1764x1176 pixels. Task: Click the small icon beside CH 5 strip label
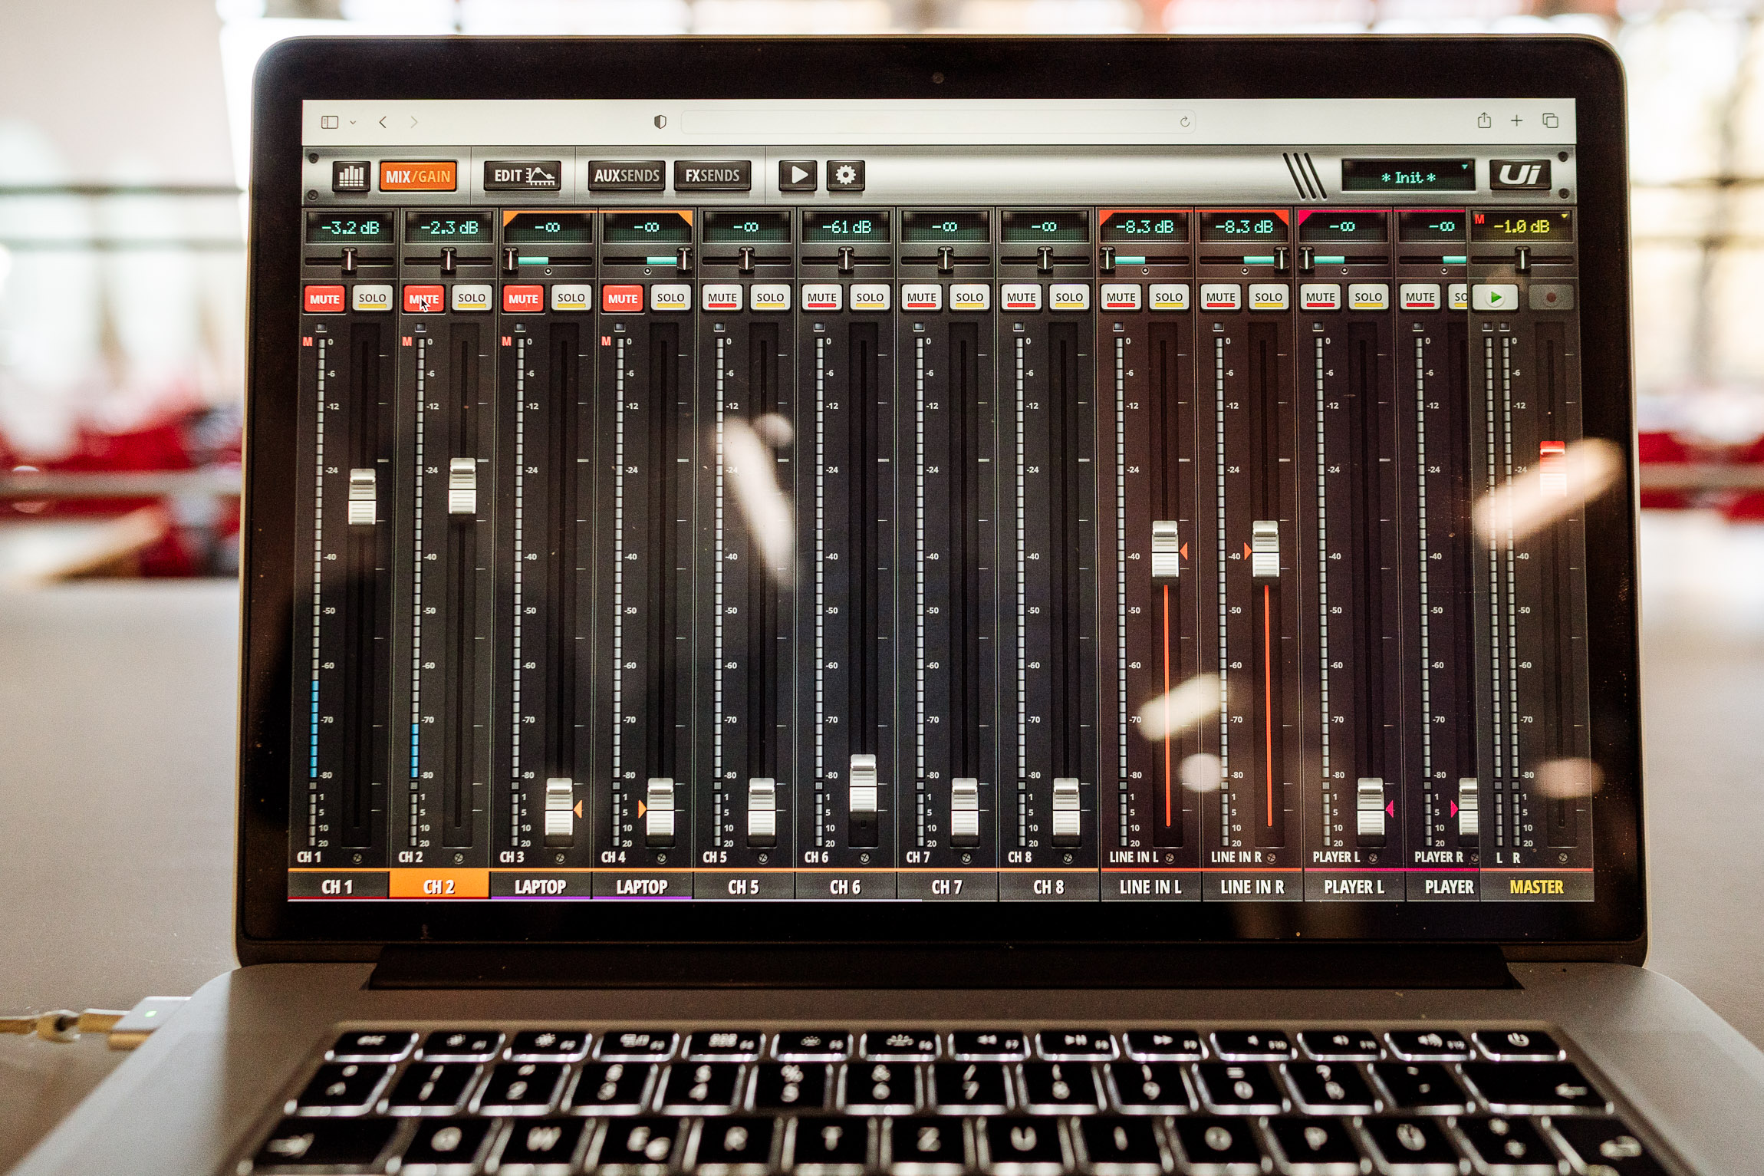762,858
